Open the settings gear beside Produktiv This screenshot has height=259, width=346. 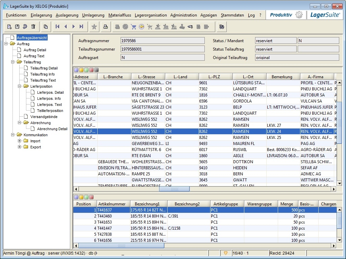299,15
